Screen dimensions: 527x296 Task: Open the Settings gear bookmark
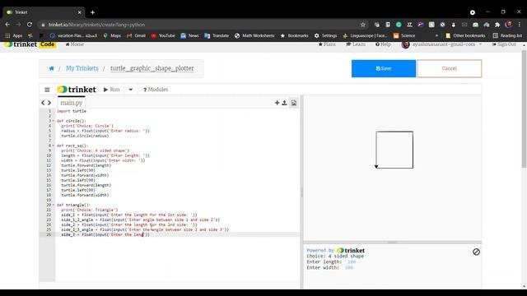326,35
